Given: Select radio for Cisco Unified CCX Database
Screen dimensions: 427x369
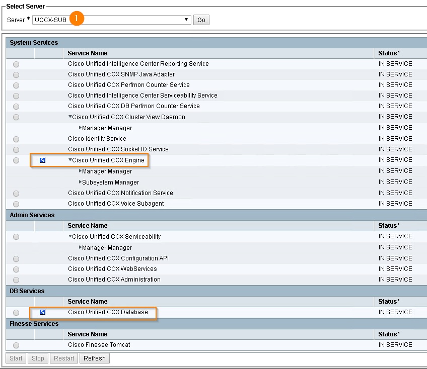Looking at the screenshot, I should click(x=16, y=313).
